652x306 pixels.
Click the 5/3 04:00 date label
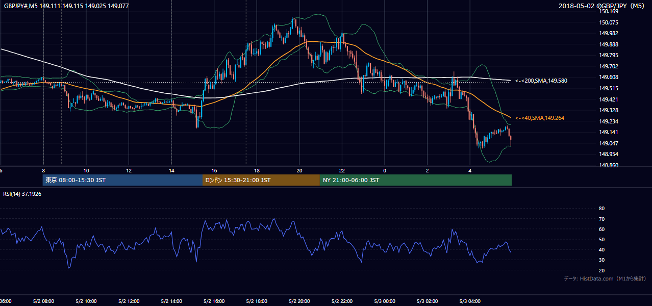[470, 301]
